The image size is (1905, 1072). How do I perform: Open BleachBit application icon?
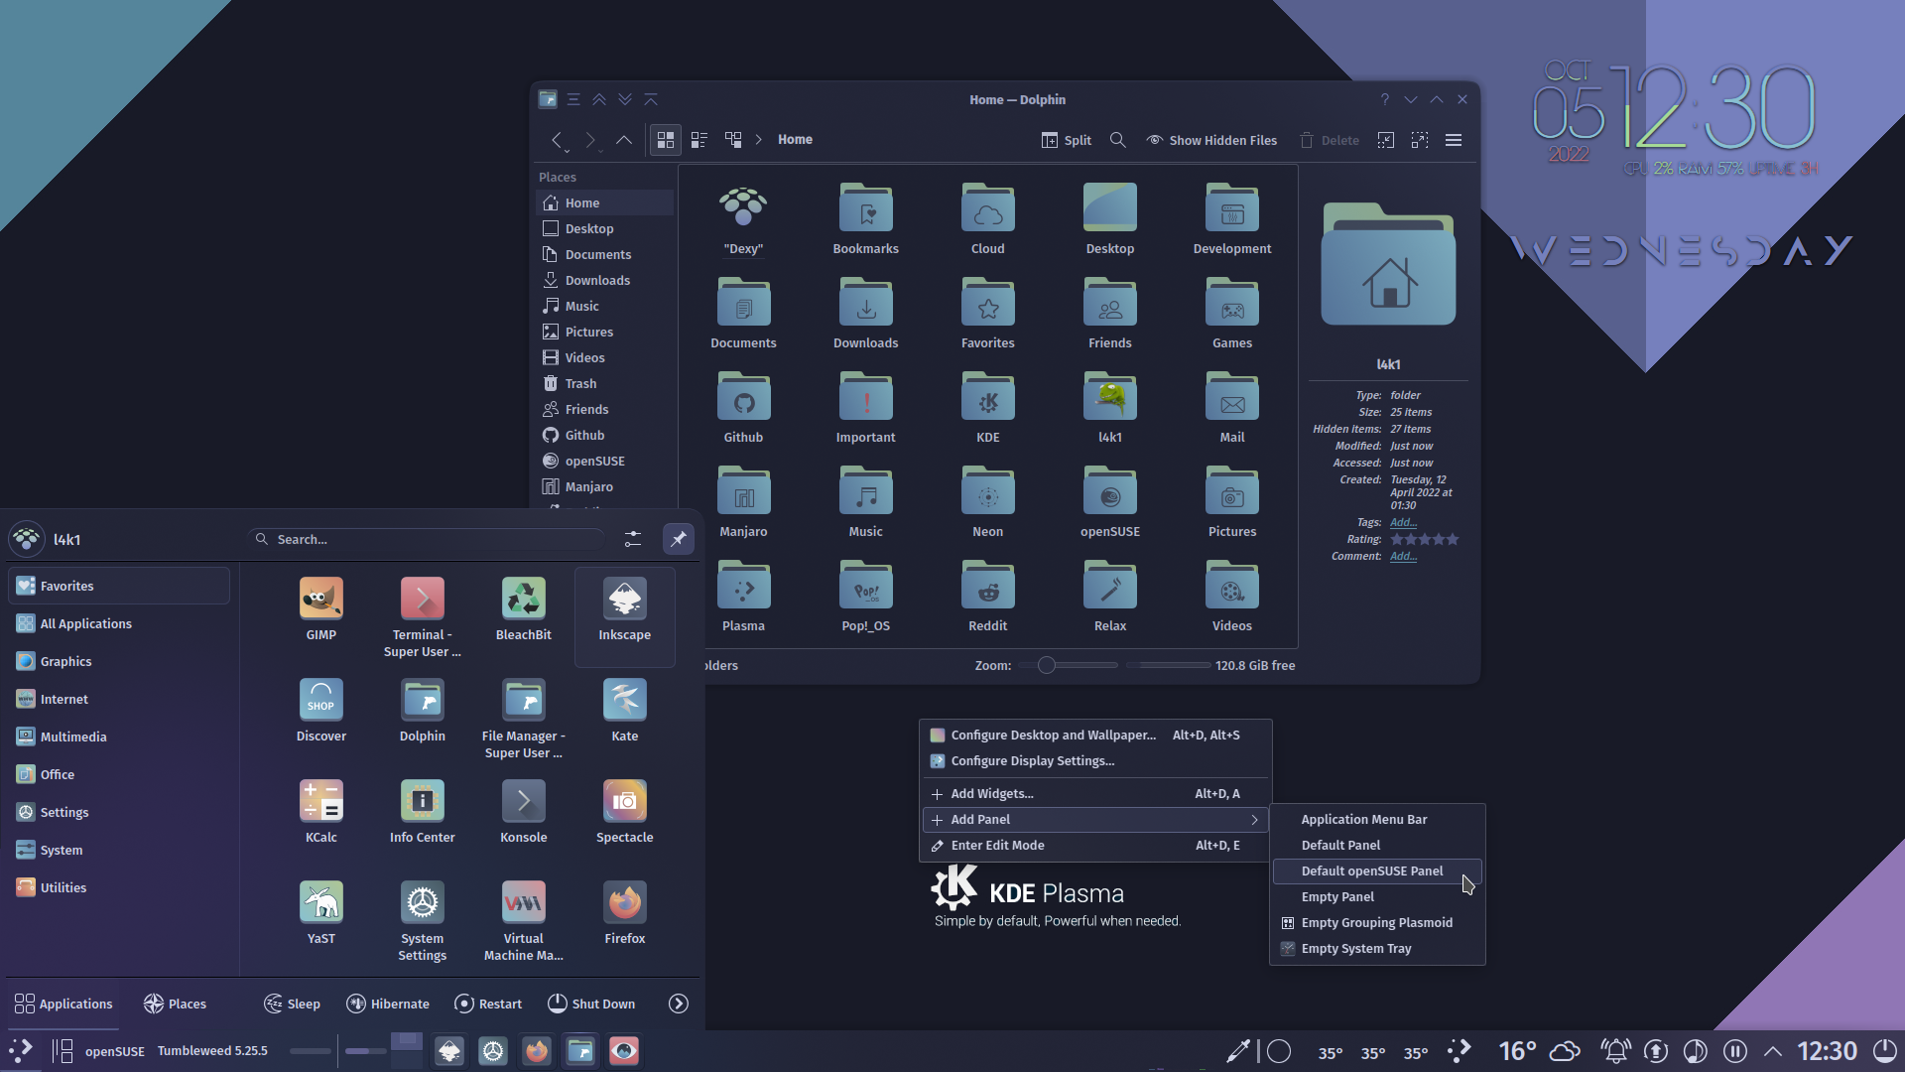[523, 599]
